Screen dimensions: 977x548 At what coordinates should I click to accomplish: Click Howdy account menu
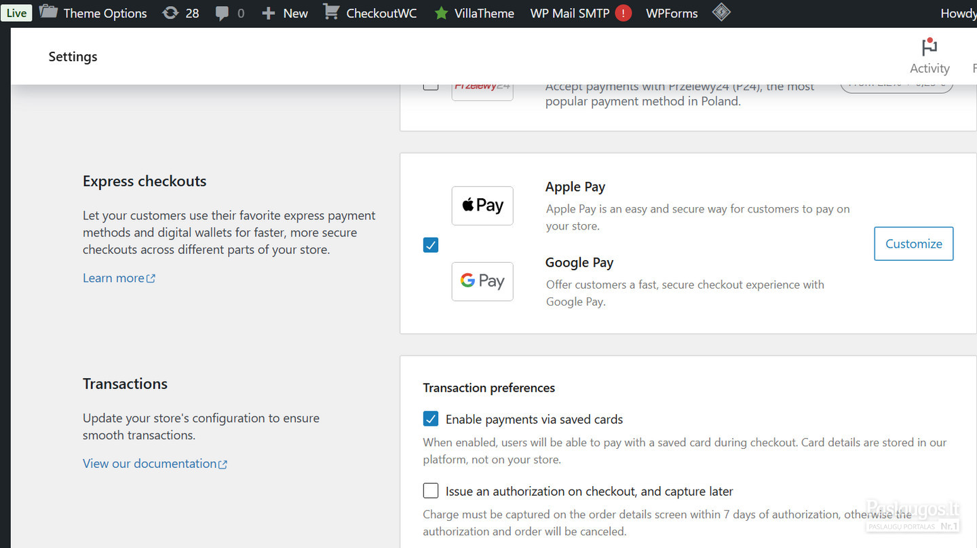click(958, 13)
